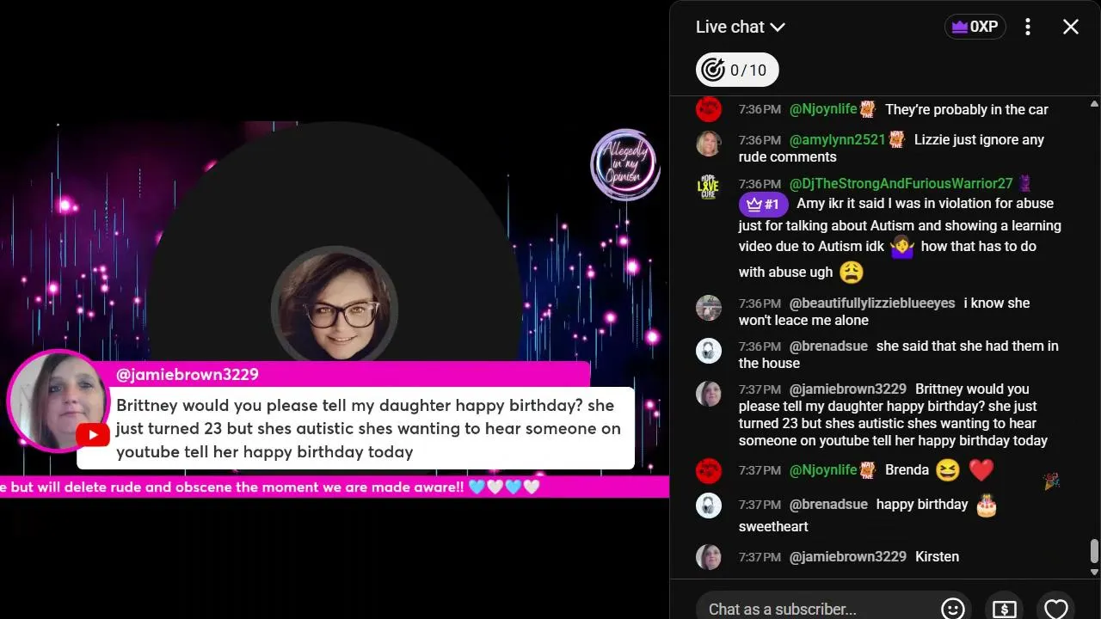Open the @DjTheStrongAndFuriousWarrior27 username
This screenshot has height=619, width=1101.
901,183
